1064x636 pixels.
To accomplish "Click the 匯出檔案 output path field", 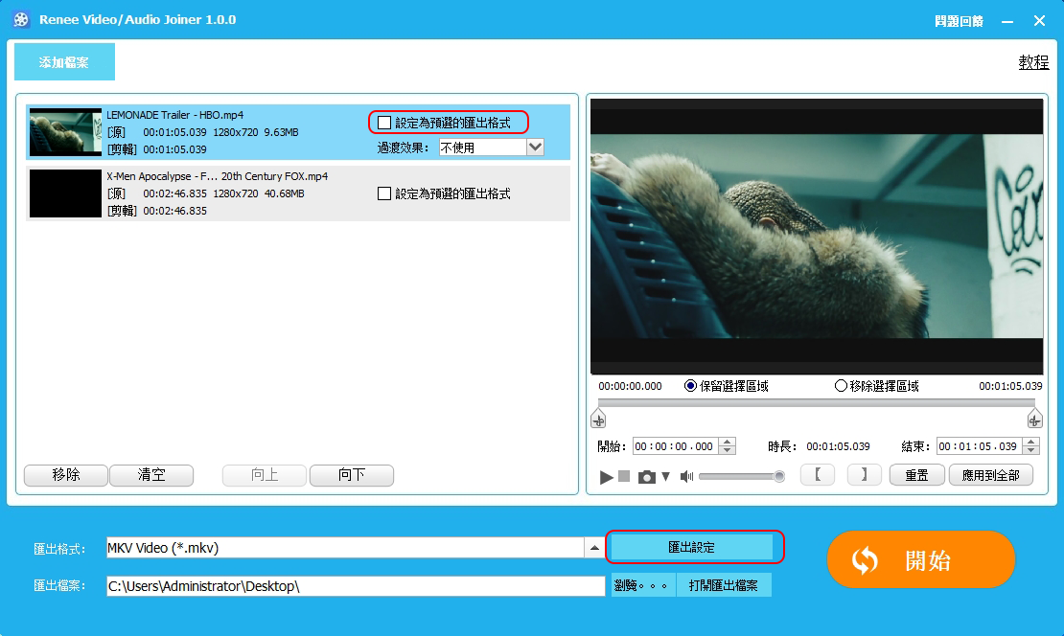I will click(x=356, y=586).
